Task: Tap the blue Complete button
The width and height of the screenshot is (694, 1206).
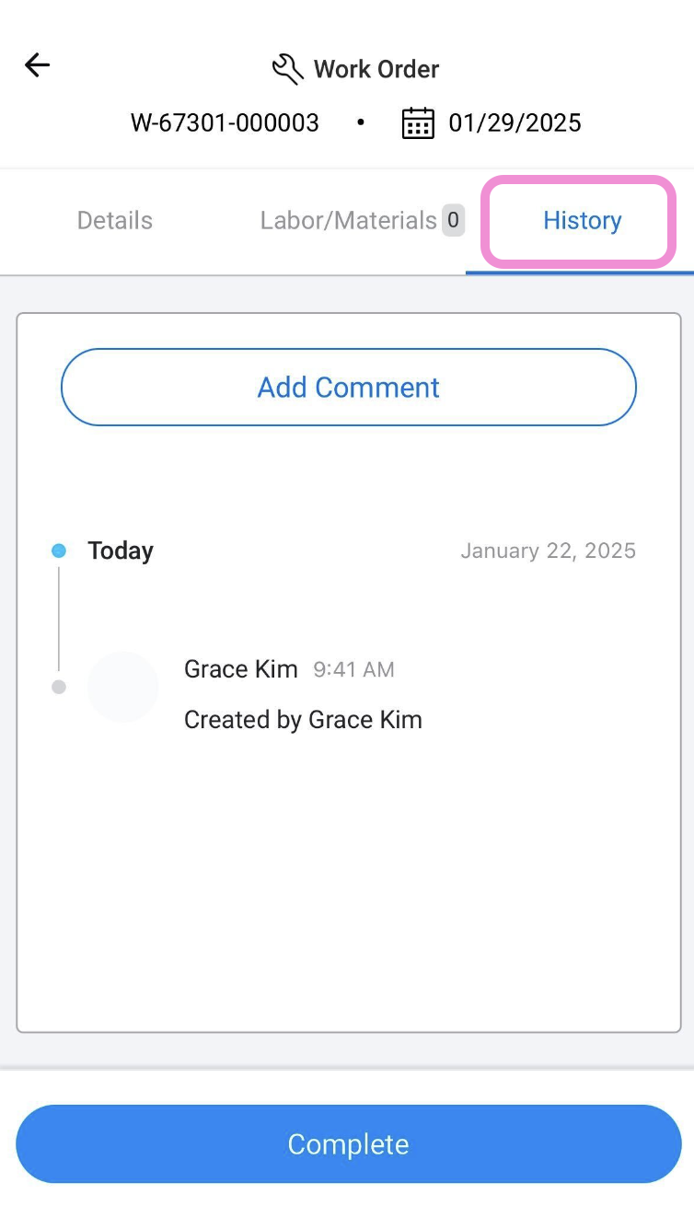Action: click(x=348, y=1144)
